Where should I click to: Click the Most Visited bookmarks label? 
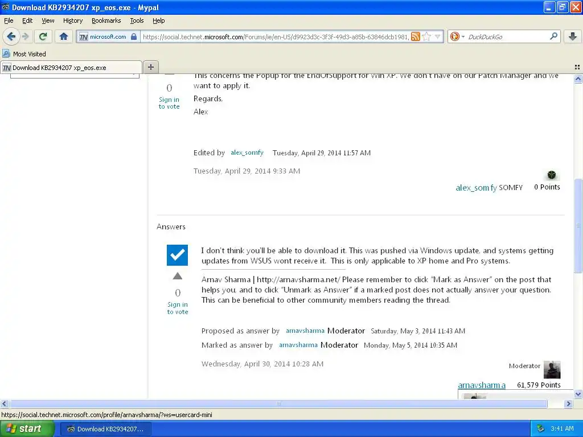[x=30, y=54]
